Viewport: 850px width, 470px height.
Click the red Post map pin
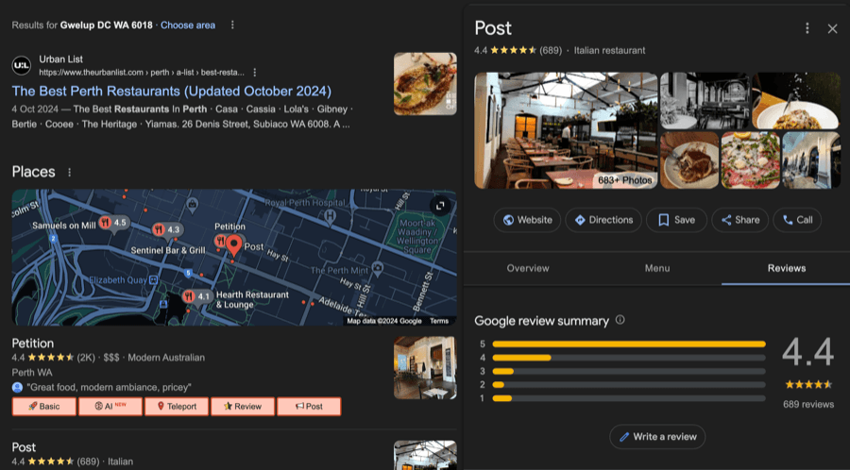coord(232,245)
